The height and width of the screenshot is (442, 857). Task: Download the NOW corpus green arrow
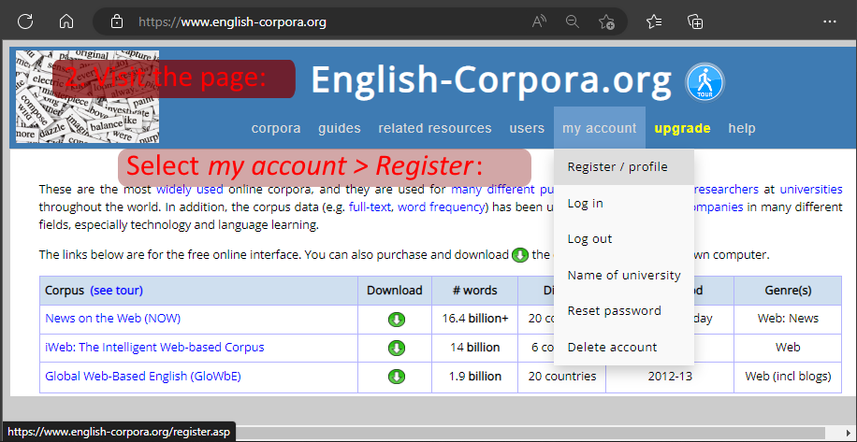[397, 319]
